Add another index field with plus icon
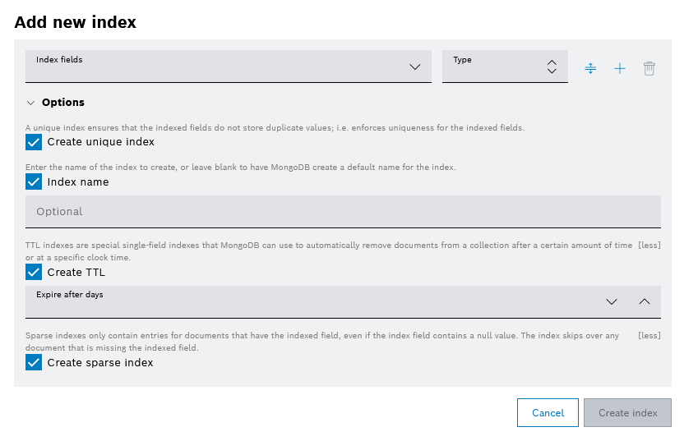This screenshot has height=441, width=698. [x=620, y=68]
